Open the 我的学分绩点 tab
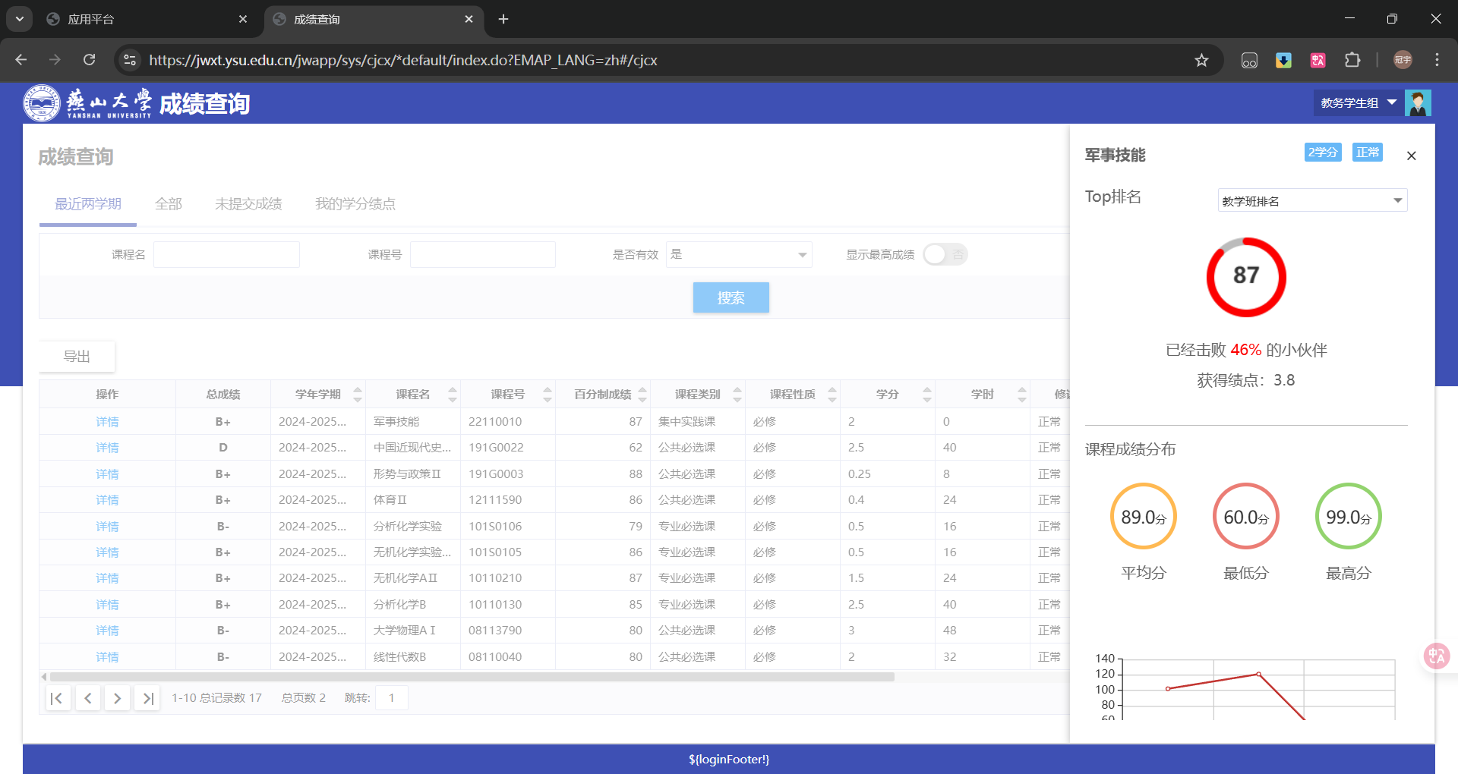The height and width of the screenshot is (774, 1458). click(x=355, y=203)
